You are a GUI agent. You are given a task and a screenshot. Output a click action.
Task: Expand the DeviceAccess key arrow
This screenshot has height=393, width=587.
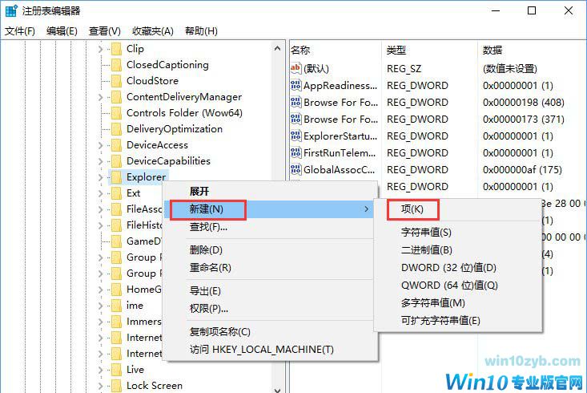(x=101, y=145)
